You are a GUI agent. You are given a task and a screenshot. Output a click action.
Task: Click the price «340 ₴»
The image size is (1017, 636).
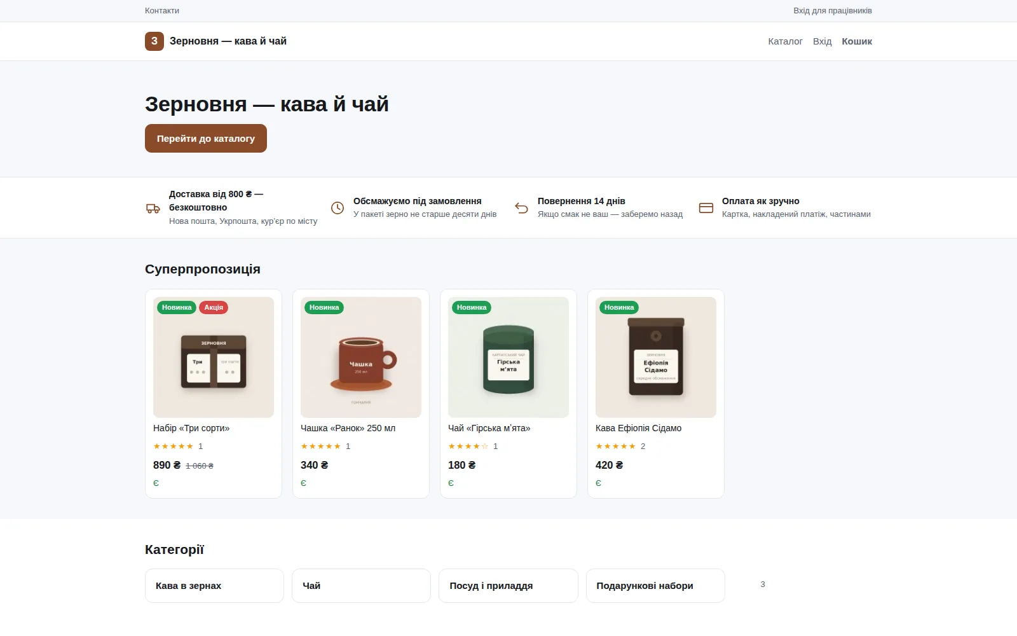[x=314, y=466]
